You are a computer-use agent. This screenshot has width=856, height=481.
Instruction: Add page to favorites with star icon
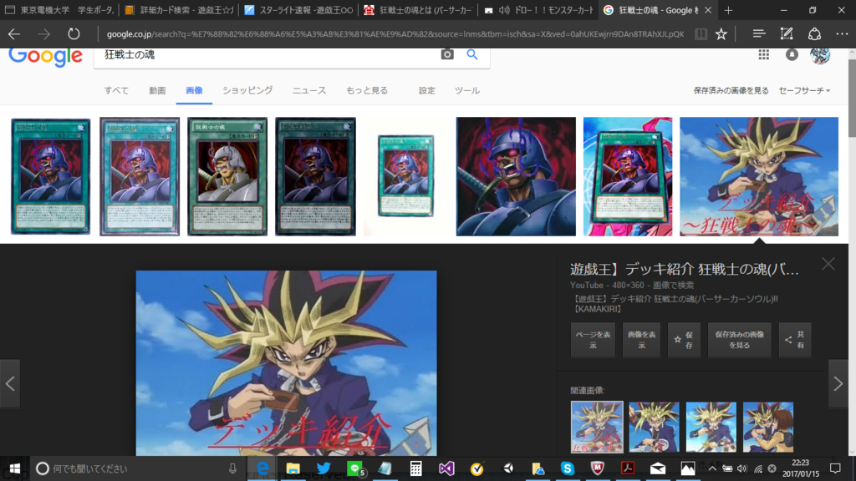721,33
